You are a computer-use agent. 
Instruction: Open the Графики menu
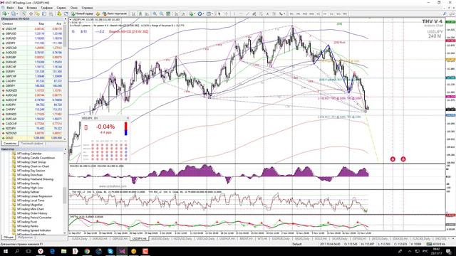tap(46, 8)
